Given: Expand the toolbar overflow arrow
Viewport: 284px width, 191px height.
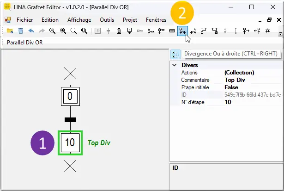Looking at the screenshot, I should (280, 34).
